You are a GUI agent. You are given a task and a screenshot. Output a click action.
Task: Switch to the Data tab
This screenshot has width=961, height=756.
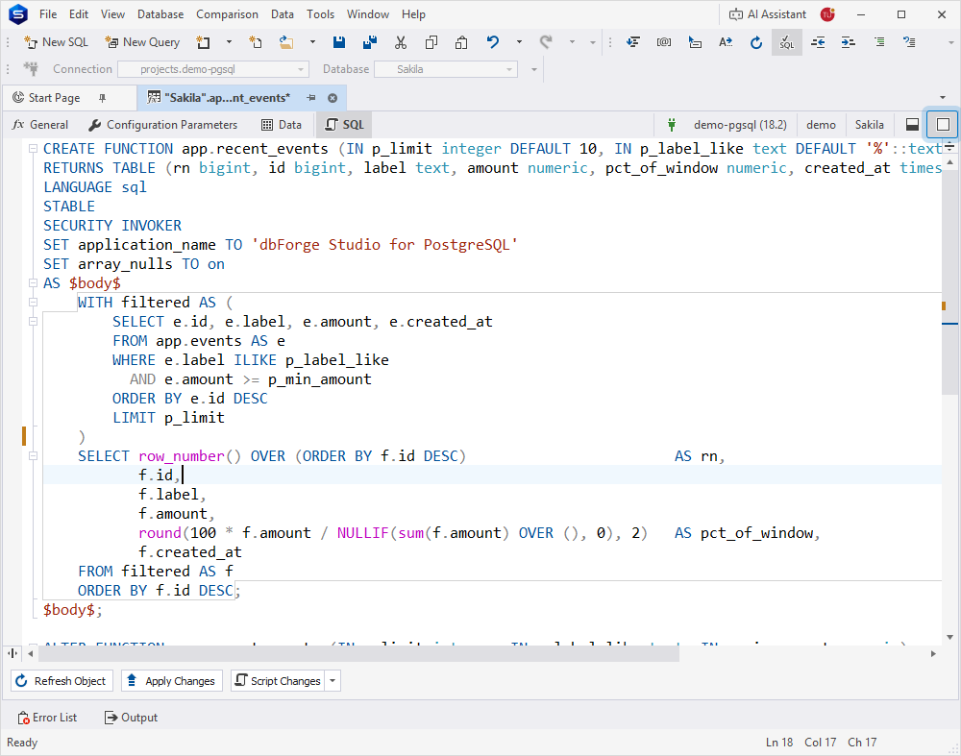(x=282, y=125)
